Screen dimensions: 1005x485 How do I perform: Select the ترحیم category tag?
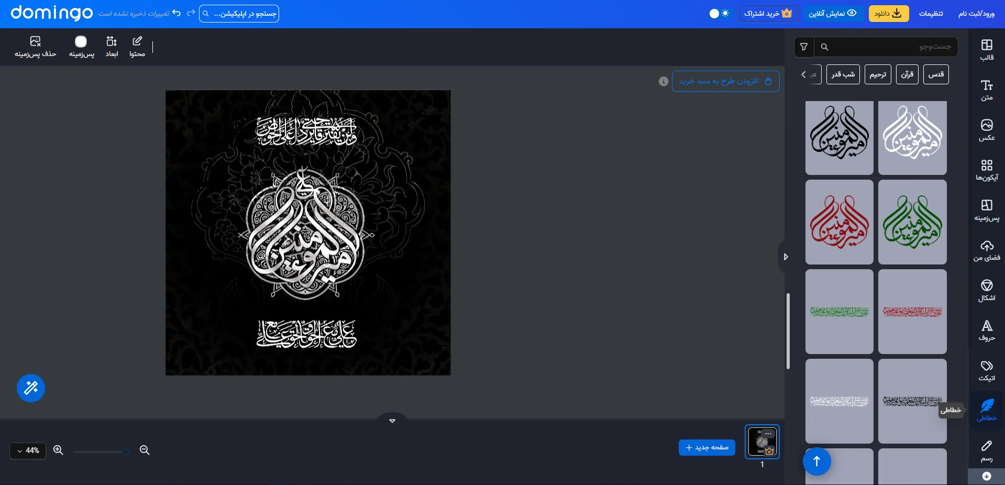pos(878,74)
